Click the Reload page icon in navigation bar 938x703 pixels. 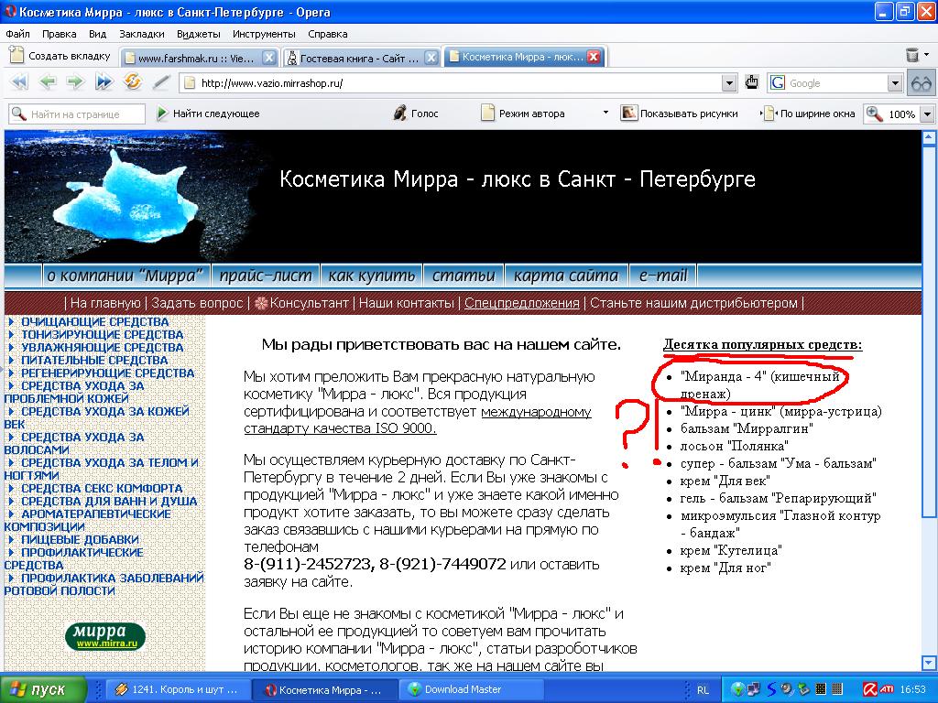(x=133, y=82)
